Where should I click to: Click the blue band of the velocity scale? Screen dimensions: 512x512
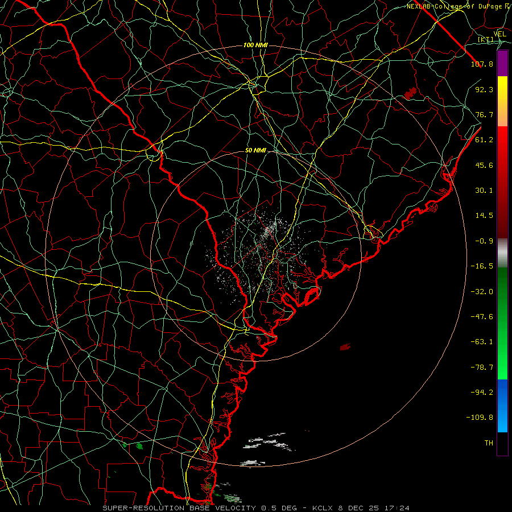[x=502, y=406]
